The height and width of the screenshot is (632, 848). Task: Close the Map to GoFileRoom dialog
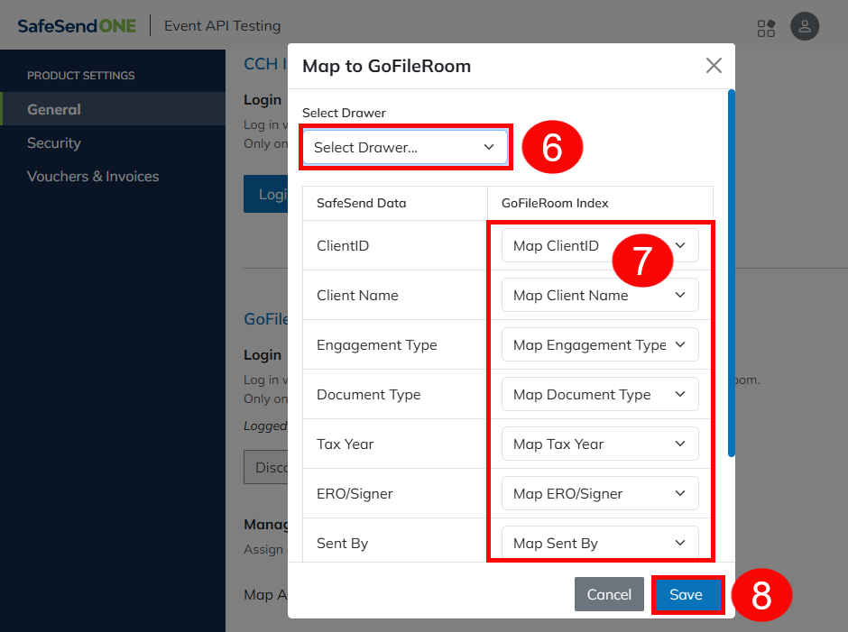714,65
